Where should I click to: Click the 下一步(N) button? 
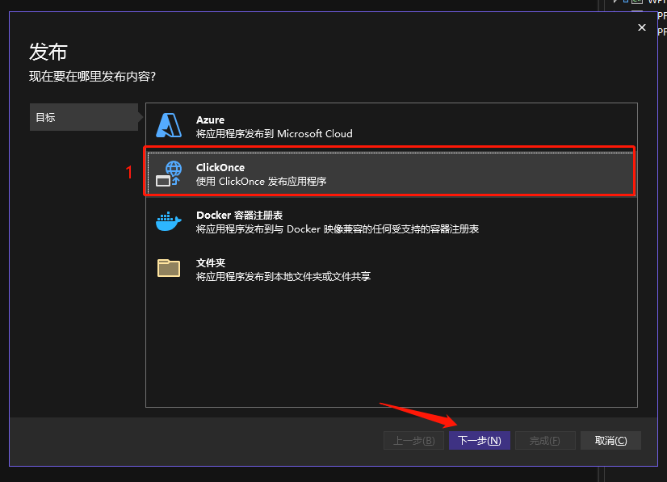click(x=479, y=440)
